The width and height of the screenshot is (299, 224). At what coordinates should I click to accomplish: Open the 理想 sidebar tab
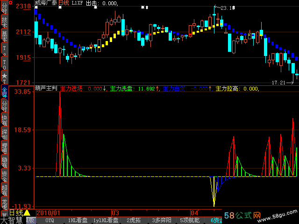click(4, 148)
